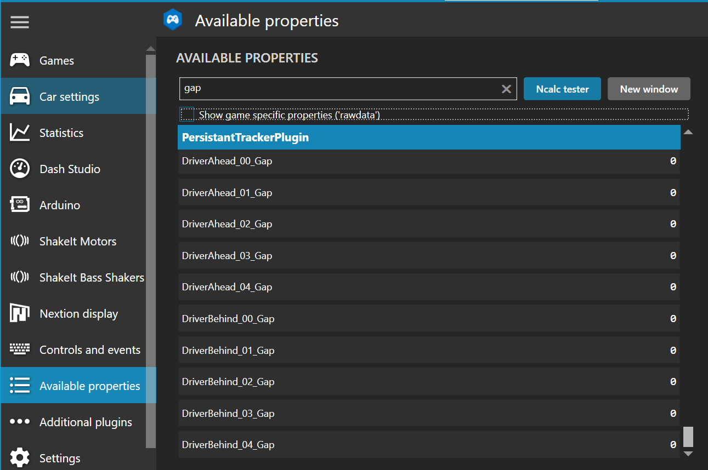Click the Controls and events keyboard icon
Image resolution: width=708 pixels, height=470 pixels.
[20, 349]
